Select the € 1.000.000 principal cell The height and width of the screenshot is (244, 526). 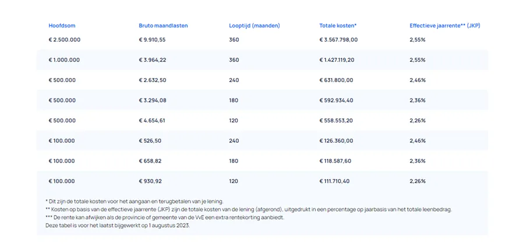[x=65, y=60]
